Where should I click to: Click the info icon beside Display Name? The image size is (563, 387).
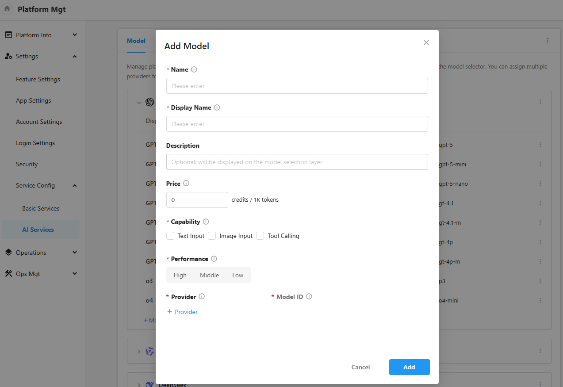click(217, 107)
